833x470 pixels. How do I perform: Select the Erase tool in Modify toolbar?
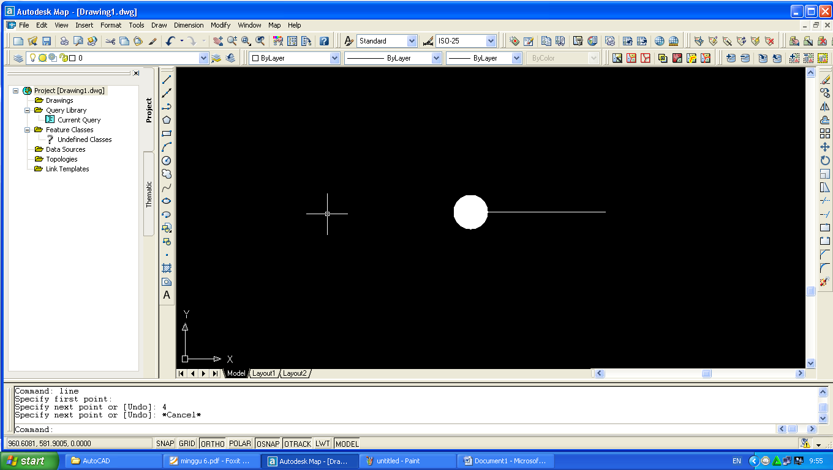click(825, 80)
